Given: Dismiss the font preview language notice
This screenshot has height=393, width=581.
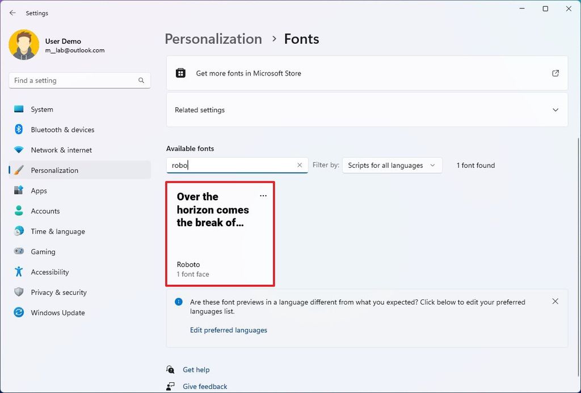Looking at the screenshot, I should [x=555, y=301].
